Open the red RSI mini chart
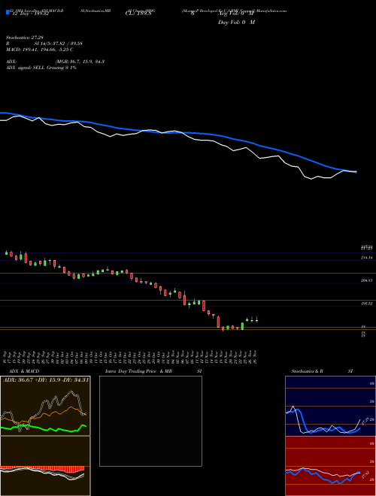 click(x=330, y=466)
